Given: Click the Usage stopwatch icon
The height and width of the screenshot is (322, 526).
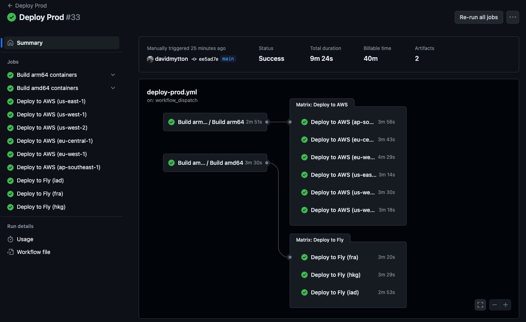Looking at the screenshot, I should click(x=10, y=239).
